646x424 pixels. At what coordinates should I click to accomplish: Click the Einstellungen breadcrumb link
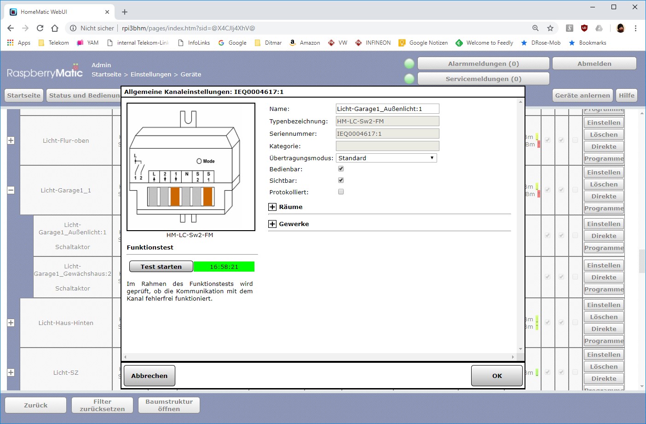pos(151,74)
